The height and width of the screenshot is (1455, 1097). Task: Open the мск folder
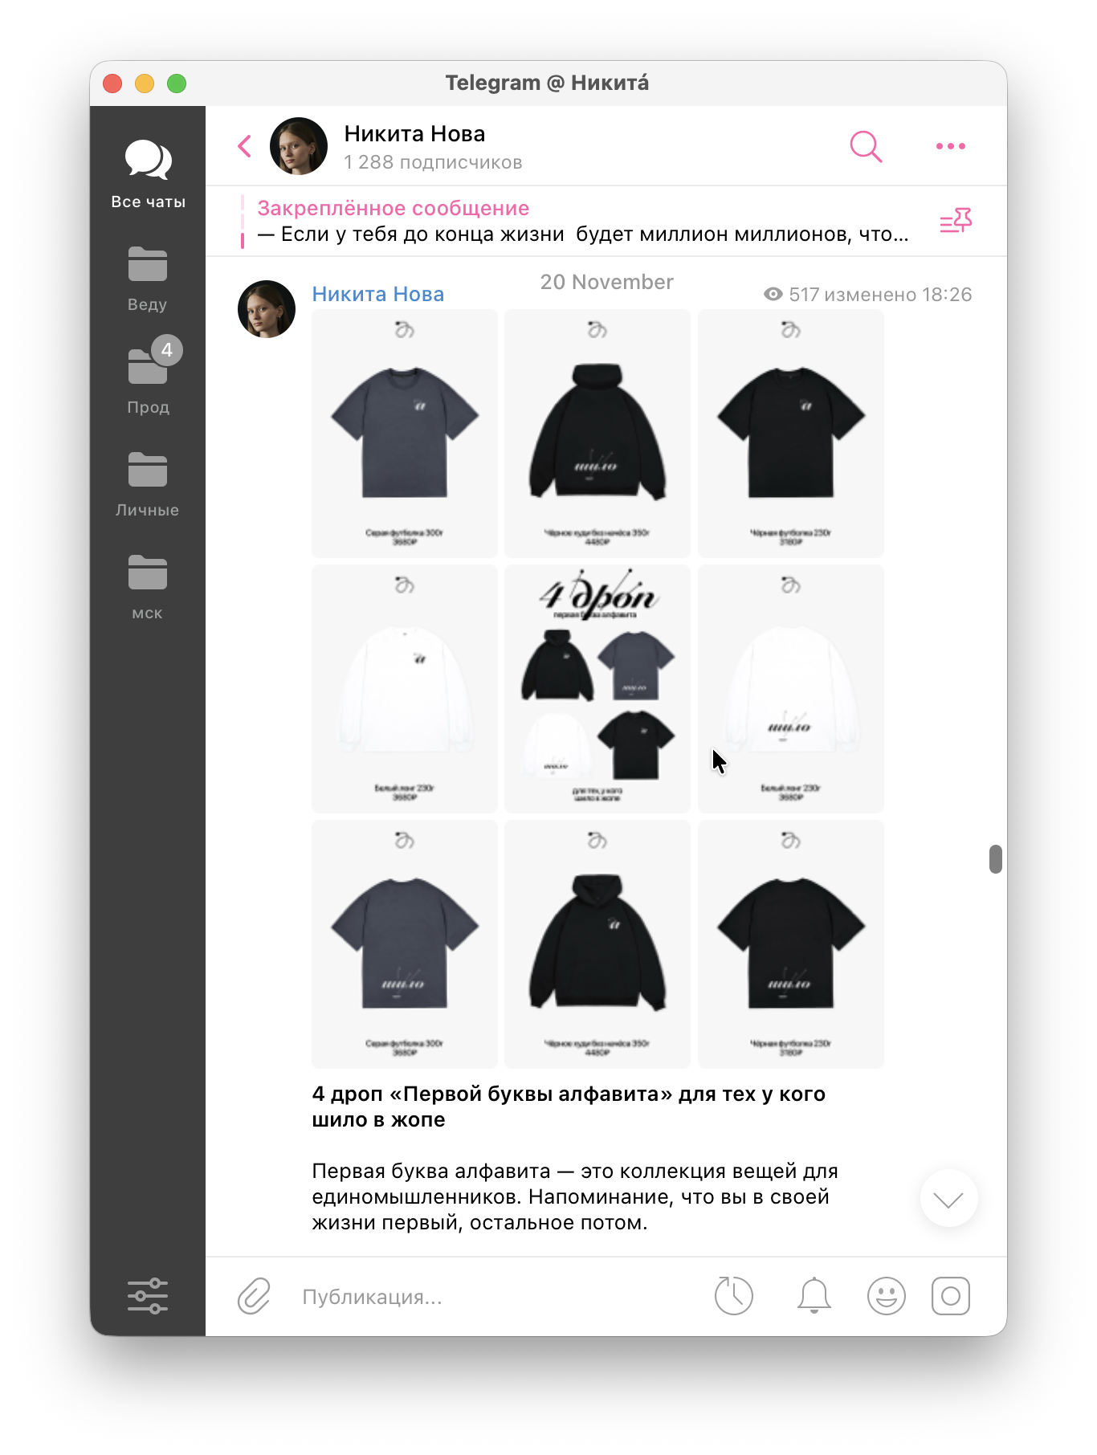(148, 587)
